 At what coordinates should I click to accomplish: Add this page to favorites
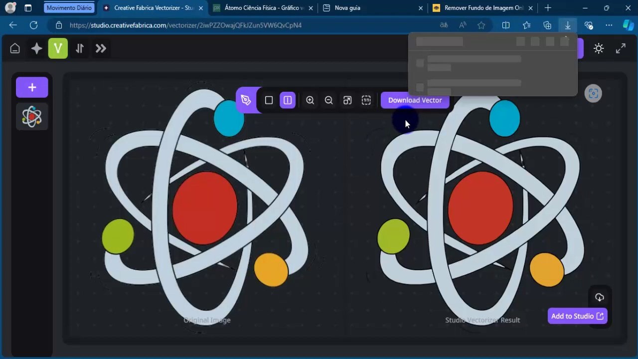tap(481, 25)
